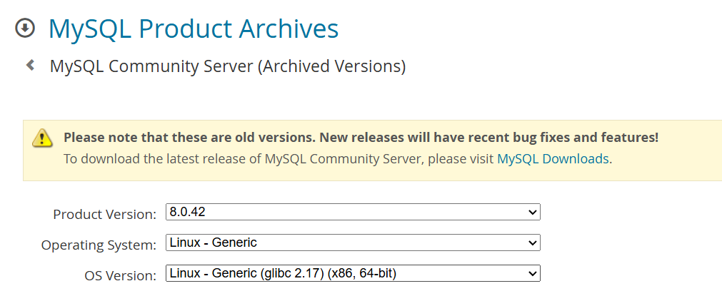
Task: Click the "Operating System:" label
Action: (99, 245)
